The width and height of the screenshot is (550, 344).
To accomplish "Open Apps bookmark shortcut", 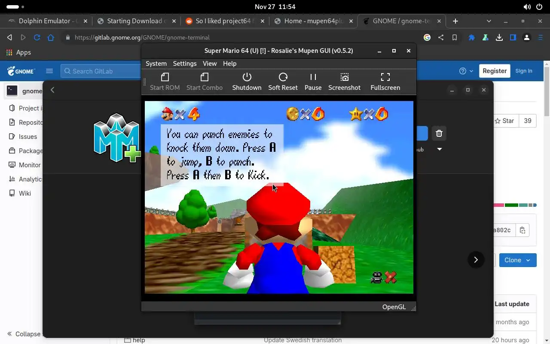I will point(18,52).
